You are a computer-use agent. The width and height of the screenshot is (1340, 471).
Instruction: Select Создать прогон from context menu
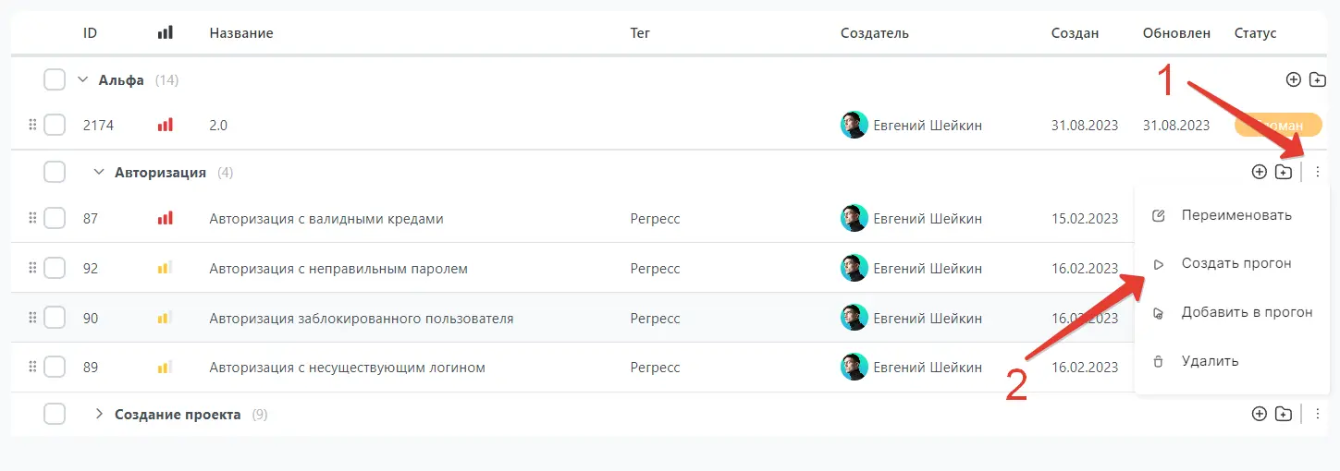[x=1236, y=264]
